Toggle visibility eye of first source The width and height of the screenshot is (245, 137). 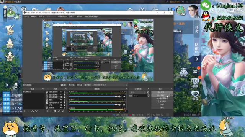pyautogui.click(x=61, y=92)
